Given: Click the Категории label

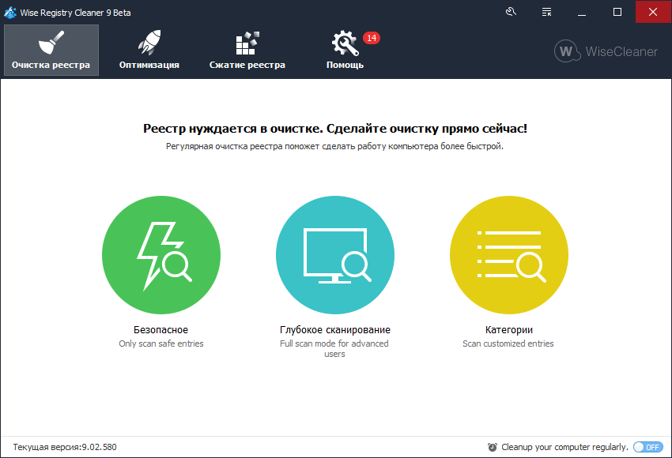Looking at the screenshot, I should 509,330.
